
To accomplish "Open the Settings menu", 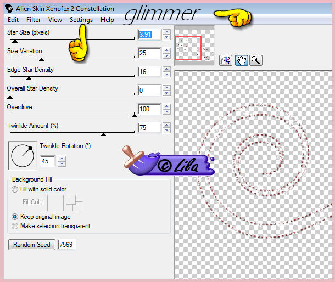I will [81, 20].
